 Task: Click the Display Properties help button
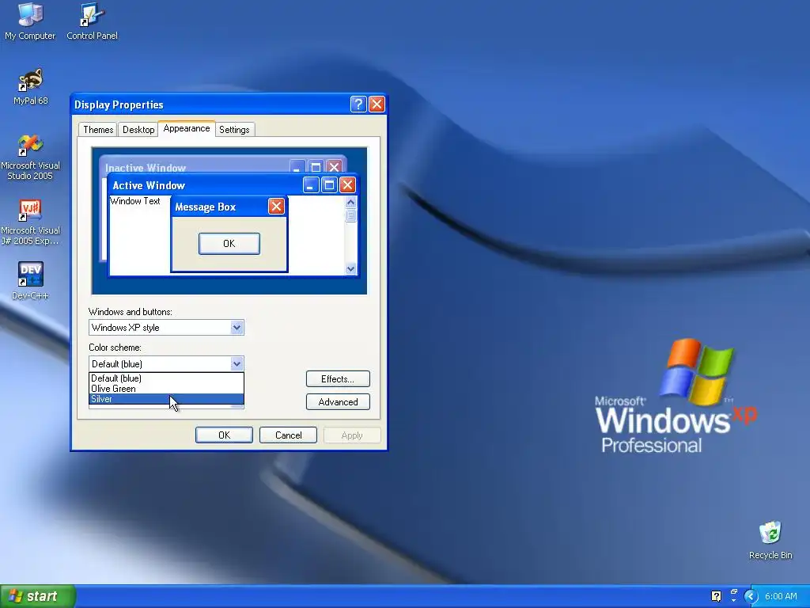click(358, 104)
